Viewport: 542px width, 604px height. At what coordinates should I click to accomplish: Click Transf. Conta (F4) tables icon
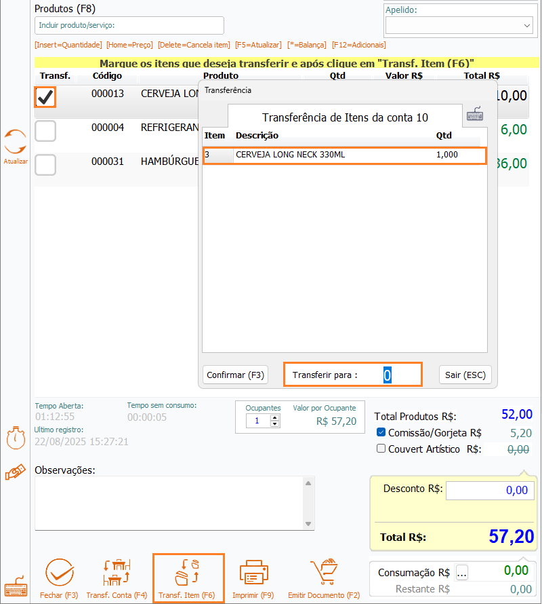pyautogui.click(x=117, y=573)
